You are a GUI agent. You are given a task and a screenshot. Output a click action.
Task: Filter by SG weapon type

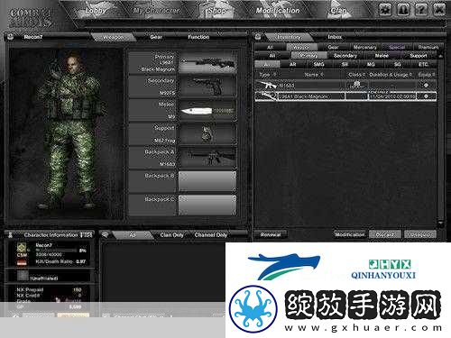[397, 64]
